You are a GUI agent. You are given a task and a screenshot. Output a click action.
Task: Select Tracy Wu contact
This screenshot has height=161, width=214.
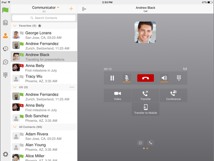(44, 78)
